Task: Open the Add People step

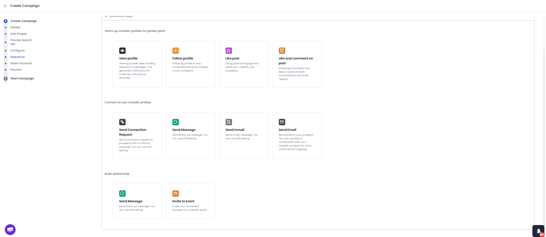Action: 18,34
